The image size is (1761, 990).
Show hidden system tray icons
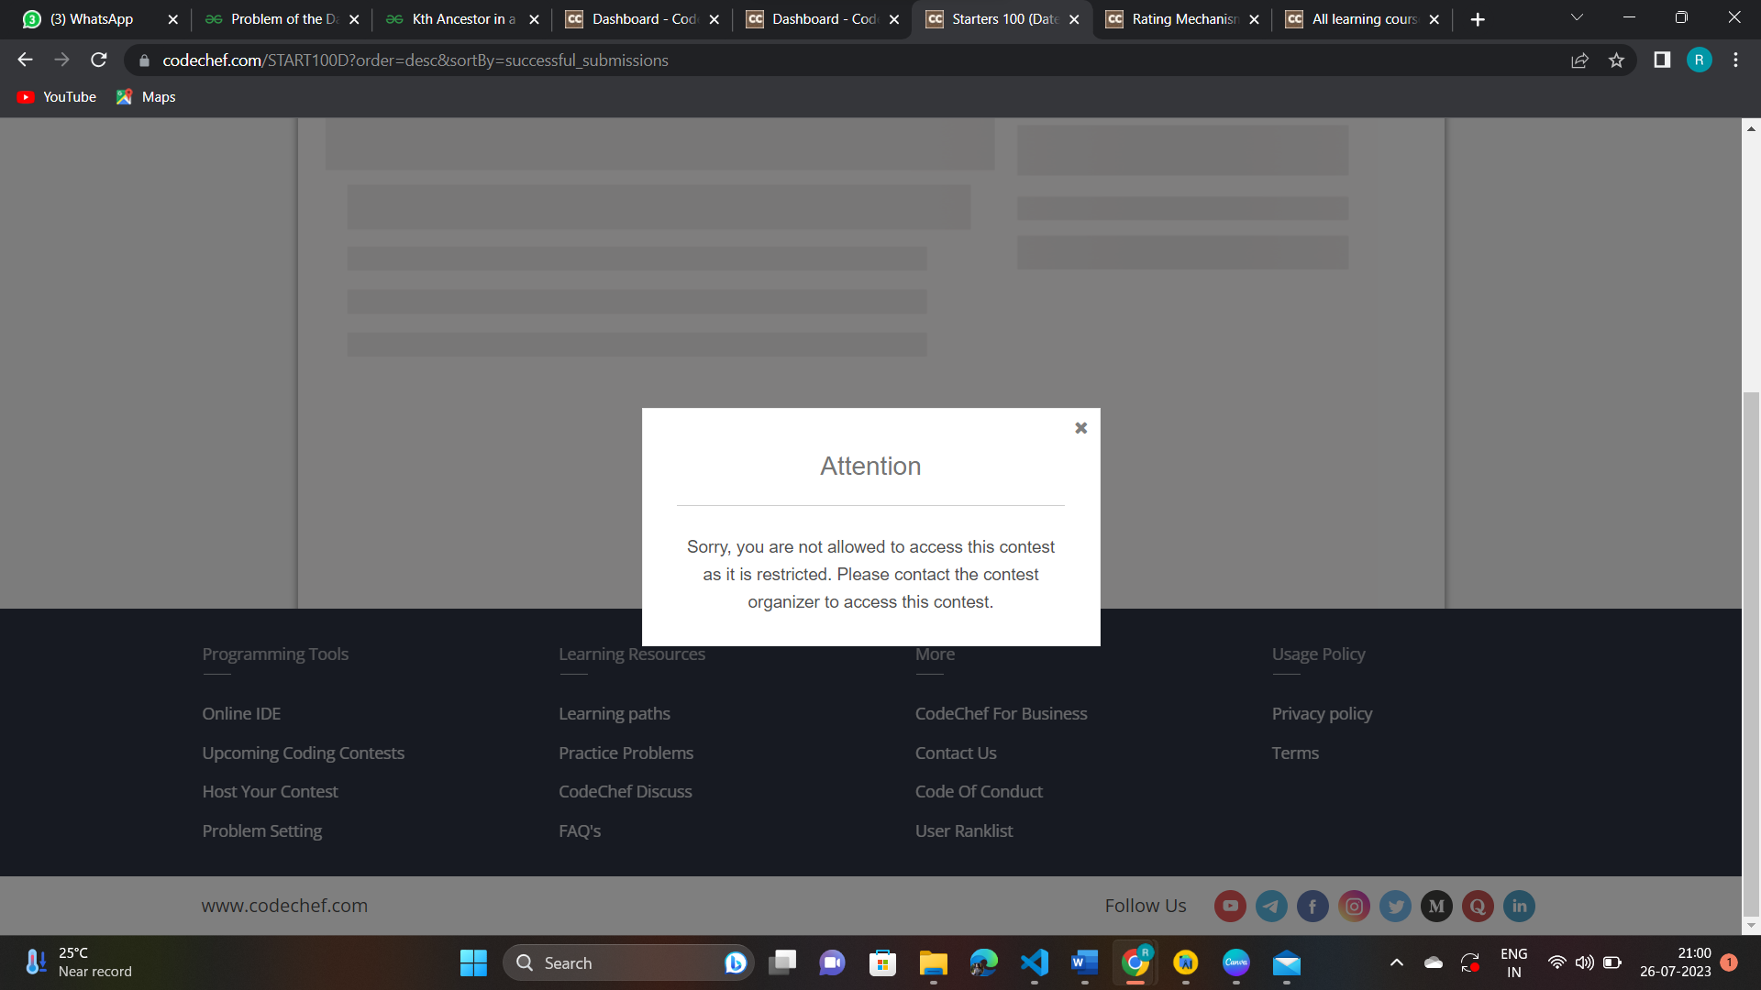tap(1396, 962)
